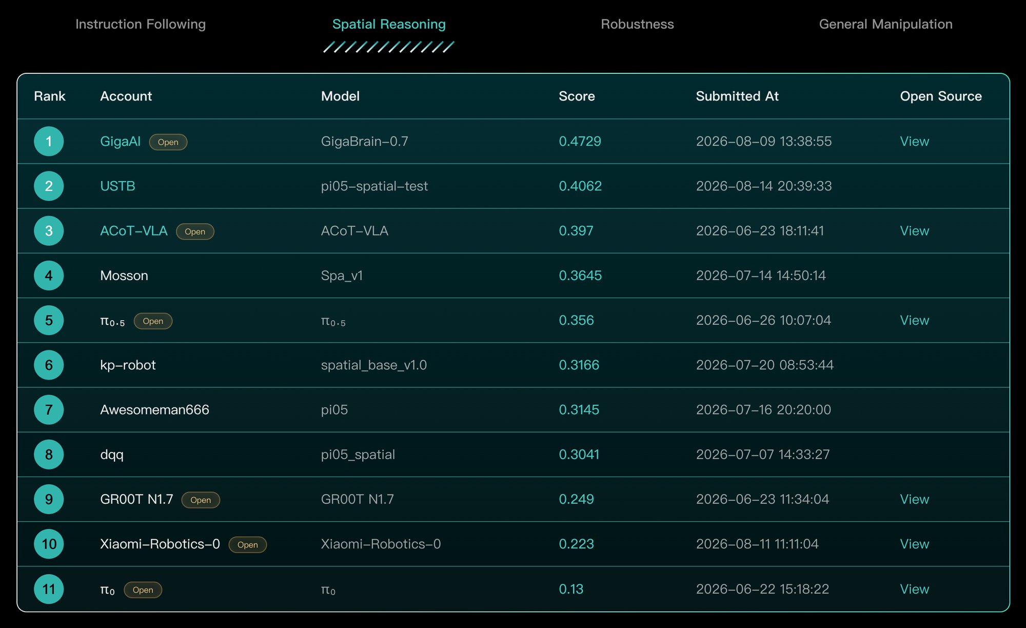Open the Robustness tab

(637, 24)
